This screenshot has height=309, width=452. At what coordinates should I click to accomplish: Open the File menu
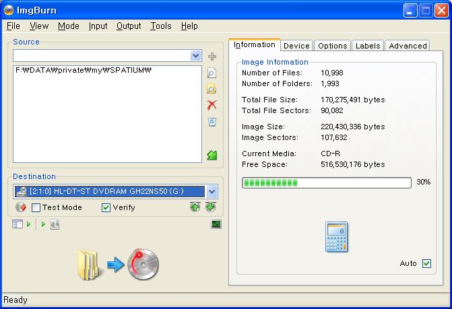13,26
